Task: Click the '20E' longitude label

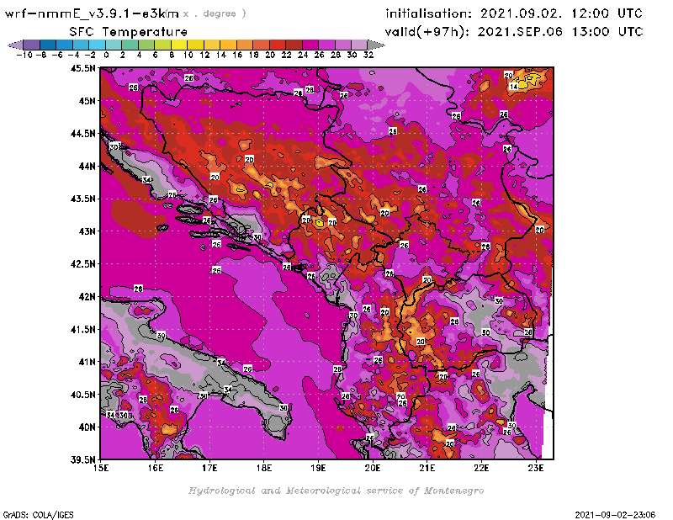Action: [373, 468]
